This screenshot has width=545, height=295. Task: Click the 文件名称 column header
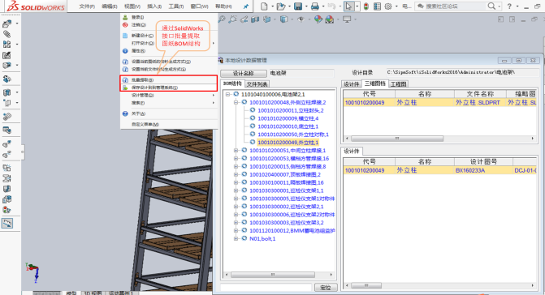pyautogui.click(x=480, y=94)
